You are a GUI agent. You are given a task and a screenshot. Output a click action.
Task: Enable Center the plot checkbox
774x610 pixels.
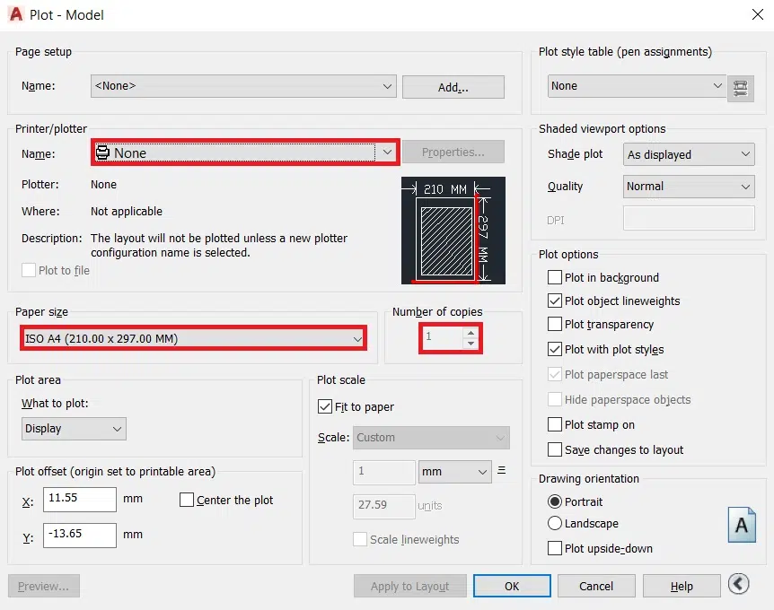pos(187,501)
